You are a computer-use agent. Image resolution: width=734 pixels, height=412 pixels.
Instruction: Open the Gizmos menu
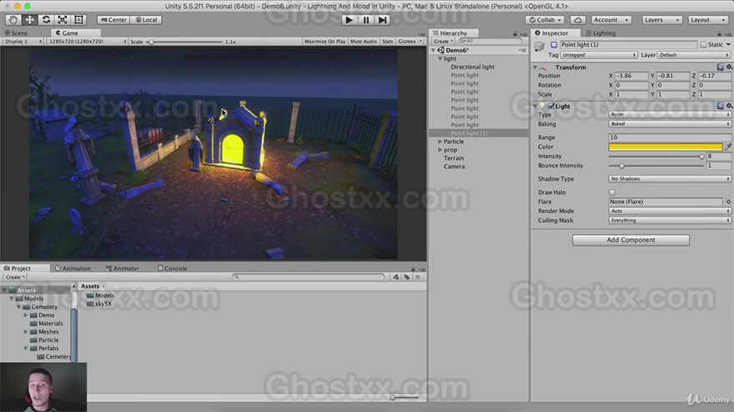click(410, 41)
